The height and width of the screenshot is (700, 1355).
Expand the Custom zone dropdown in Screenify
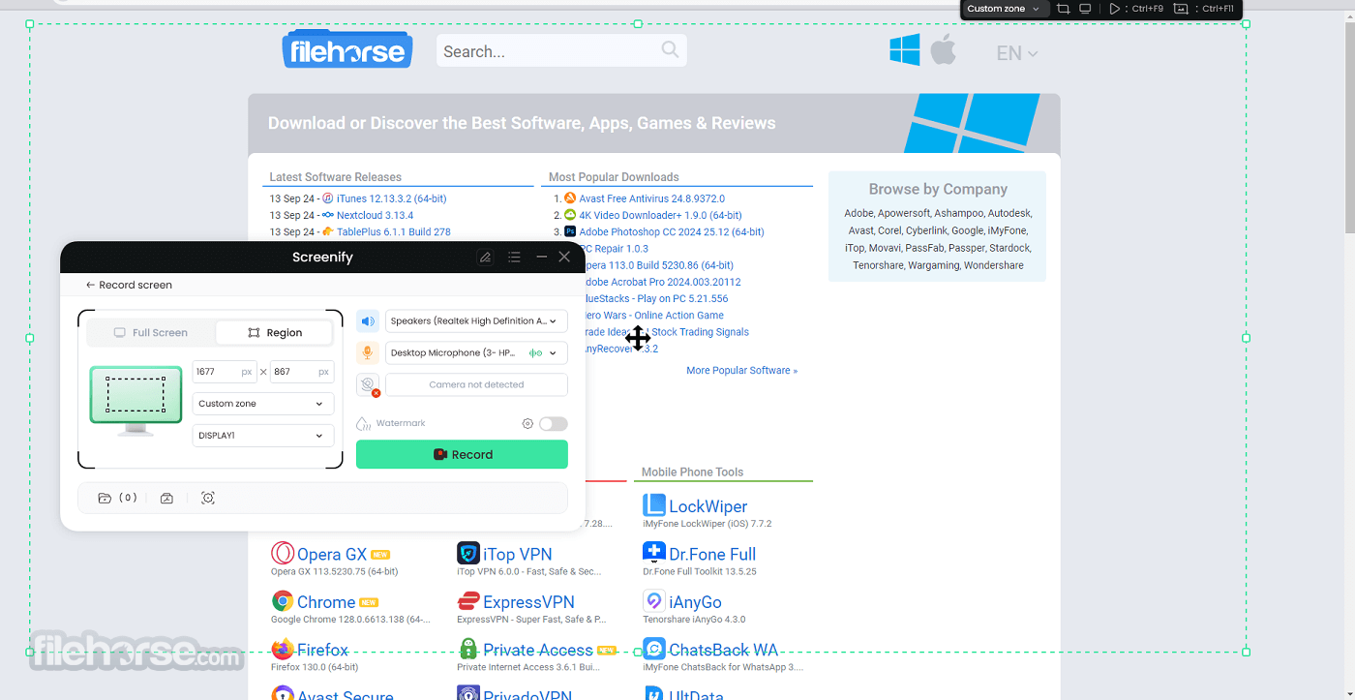[x=263, y=404]
